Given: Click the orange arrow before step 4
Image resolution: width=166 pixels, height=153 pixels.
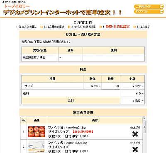Looking at the screenshot, I should 100,27.
